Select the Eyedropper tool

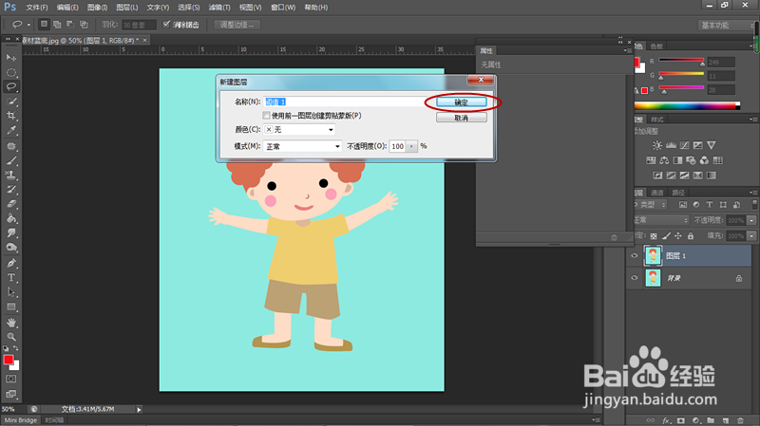(11, 130)
